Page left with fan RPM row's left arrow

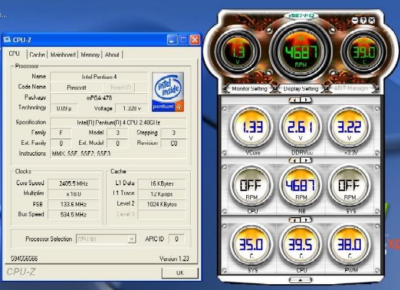(x=295, y=160)
